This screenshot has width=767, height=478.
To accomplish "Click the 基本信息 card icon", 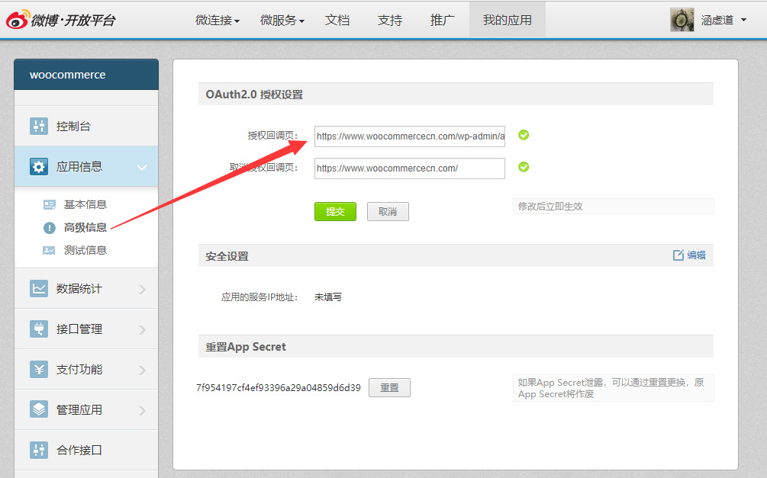I will pos(50,205).
